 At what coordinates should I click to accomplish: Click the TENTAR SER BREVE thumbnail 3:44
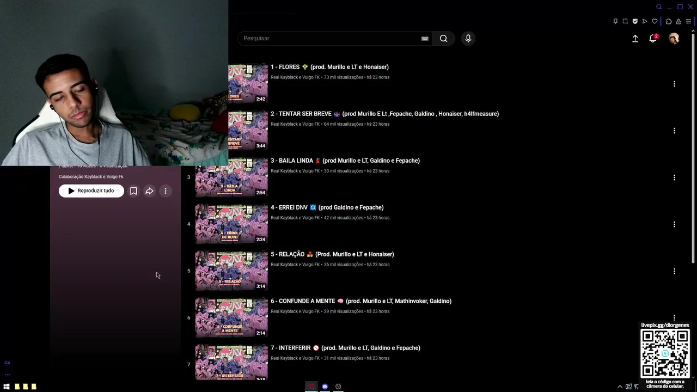(248, 130)
